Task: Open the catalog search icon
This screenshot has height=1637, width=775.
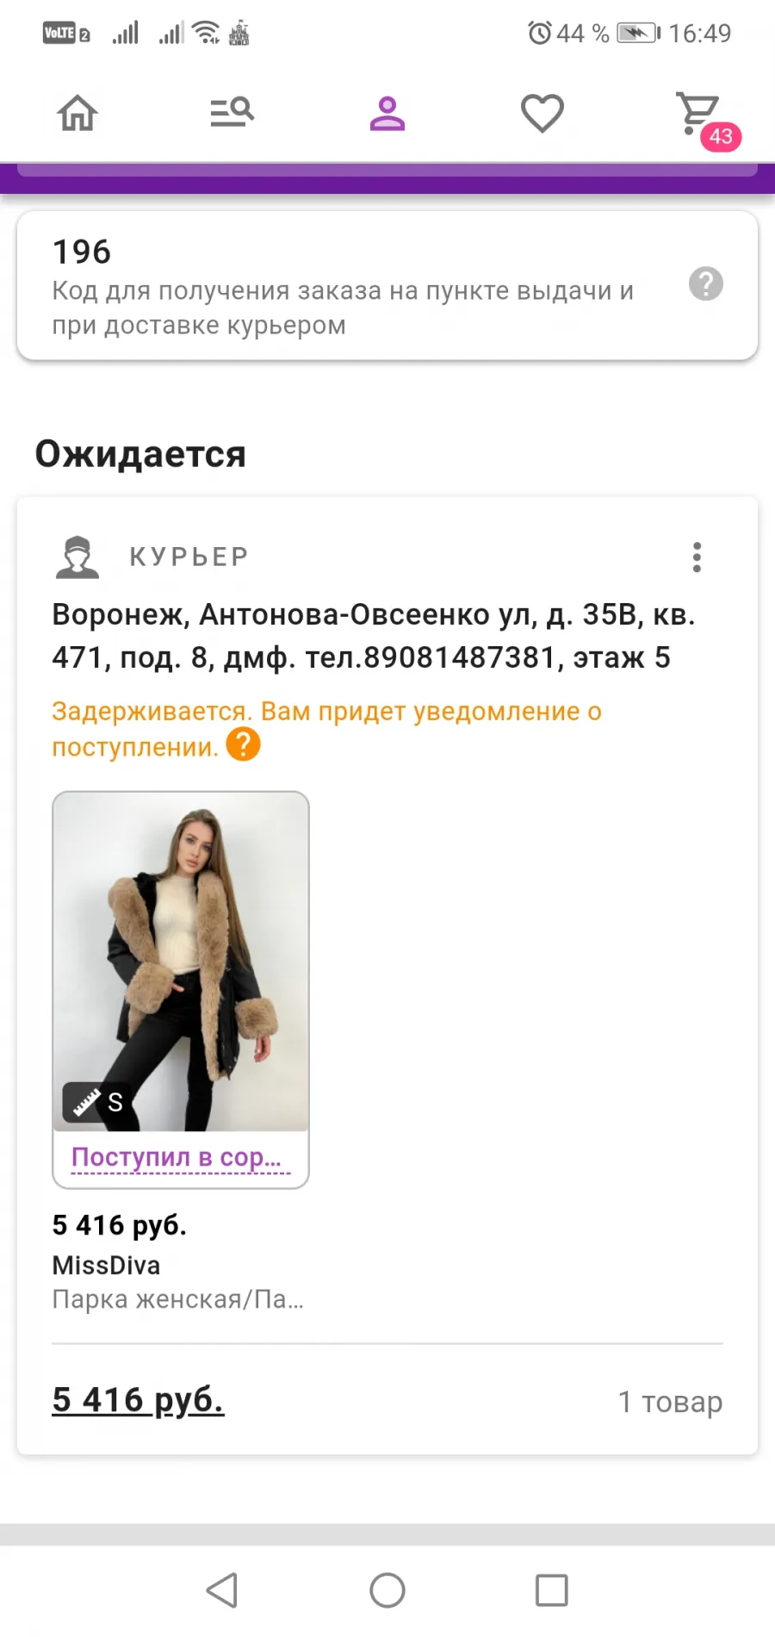Action: (232, 113)
